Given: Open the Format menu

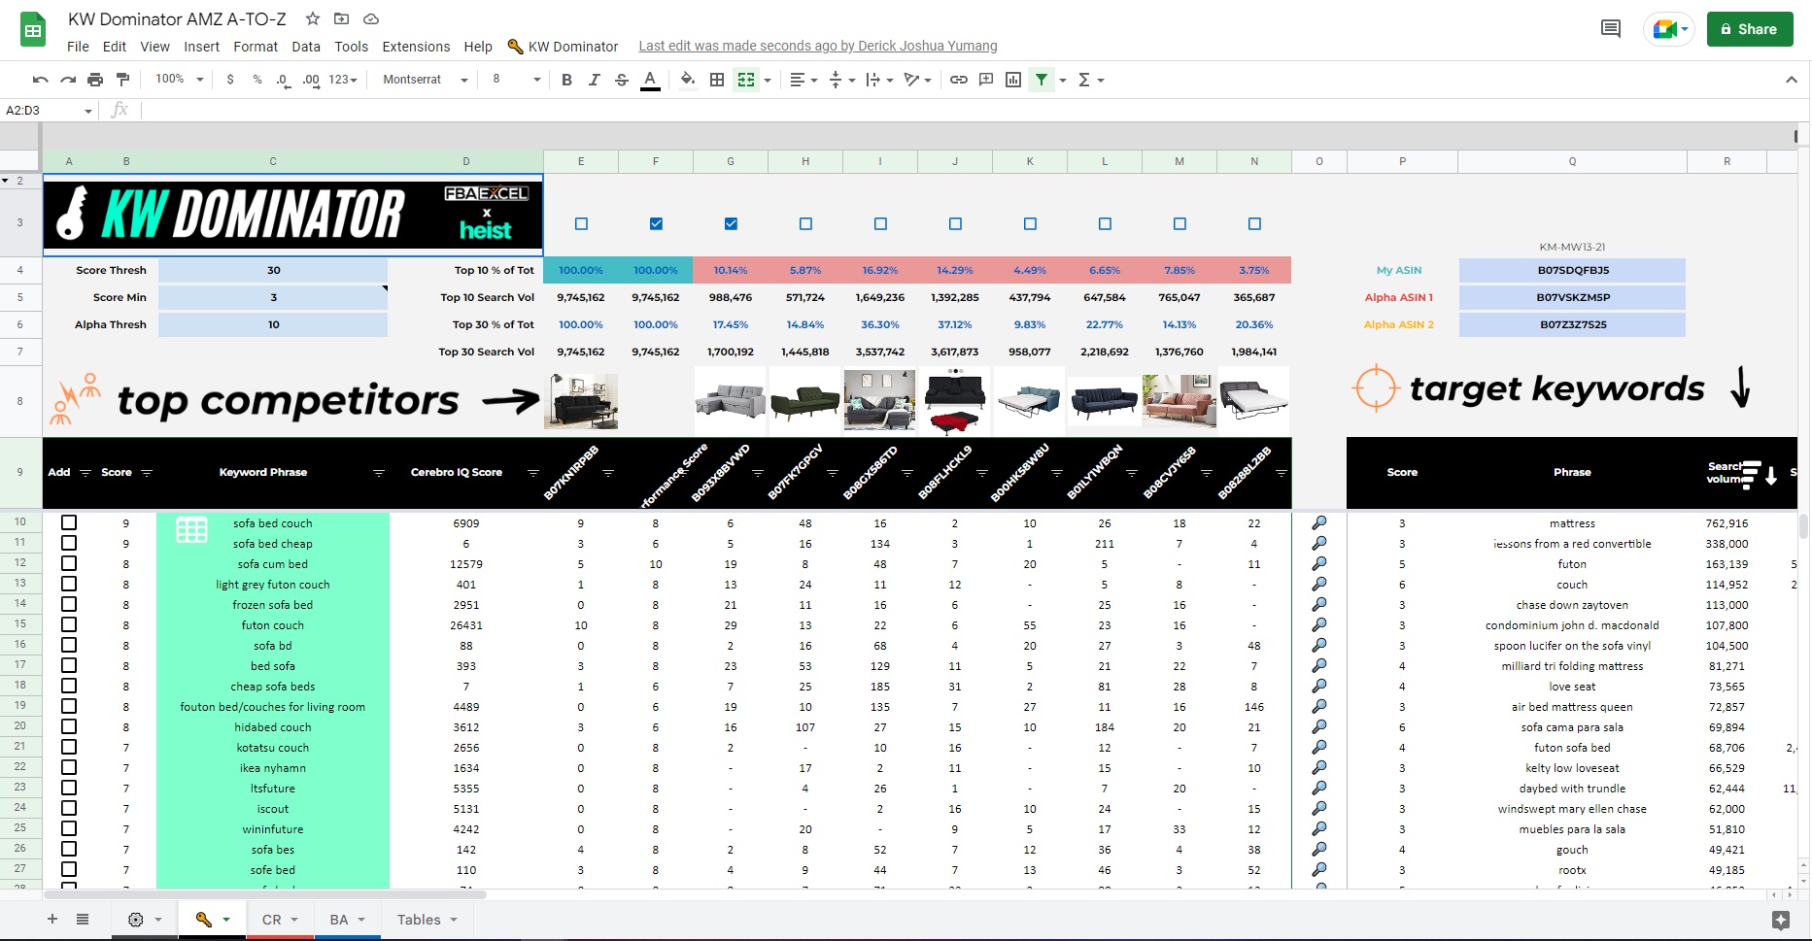Looking at the screenshot, I should pos(256,47).
